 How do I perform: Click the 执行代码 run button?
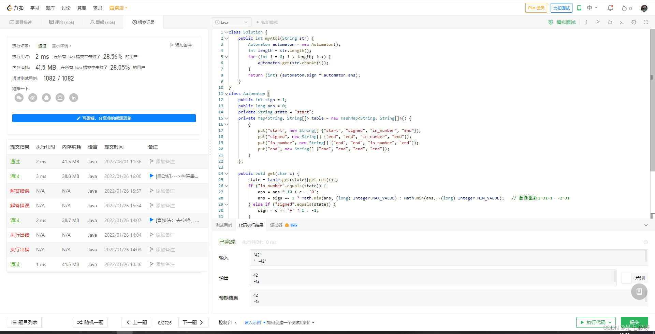[x=596, y=322]
